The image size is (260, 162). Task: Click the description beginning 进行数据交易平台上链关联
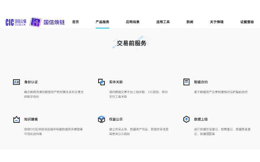coord(138,94)
